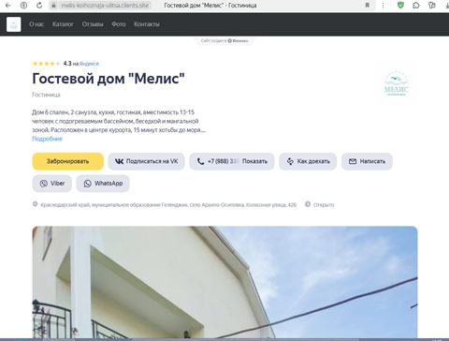Open the extensions puzzle icon
This screenshot has height=341, width=449.
[x=416, y=6]
